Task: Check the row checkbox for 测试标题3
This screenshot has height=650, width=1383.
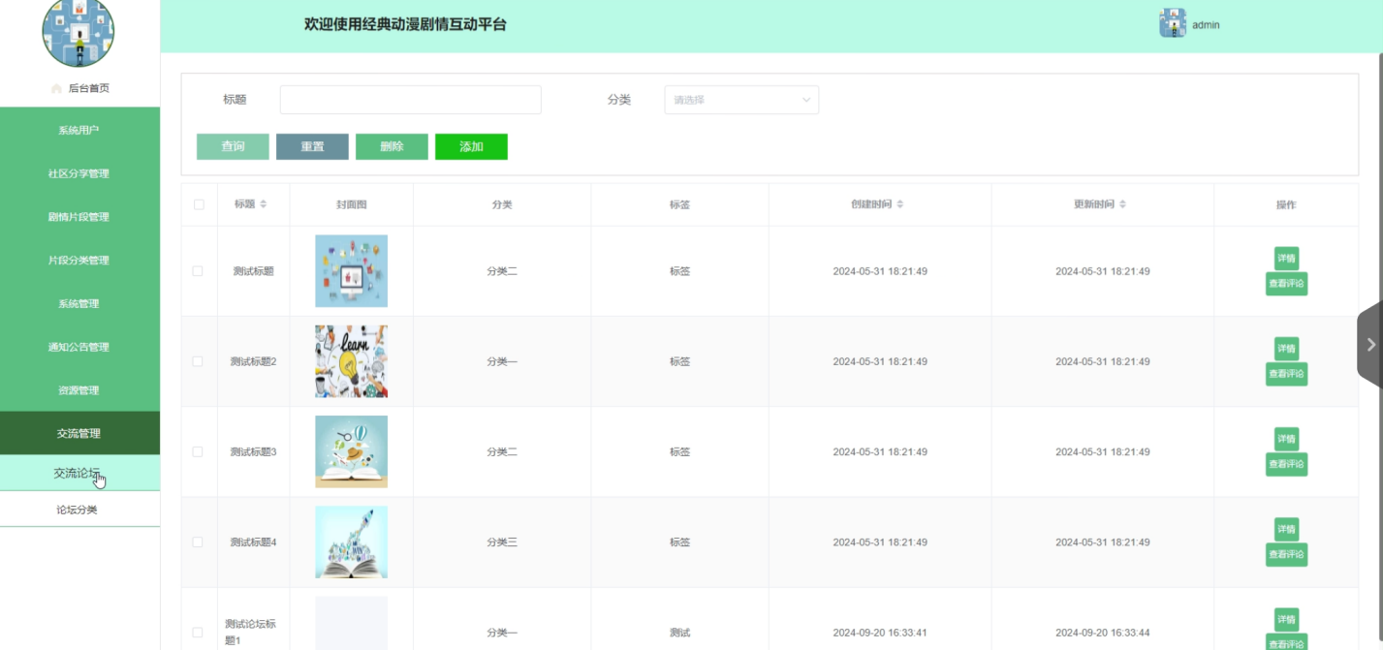Action: click(x=198, y=451)
